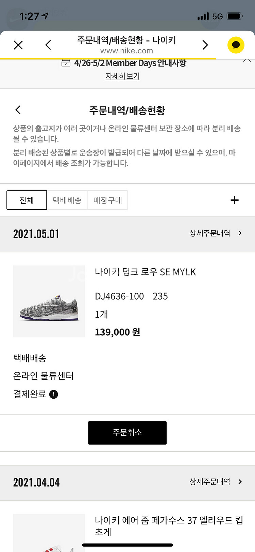Open the 자세히 보기 link
Image resolution: width=255 pixels, height=552 pixels.
click(x=122, y=76)
